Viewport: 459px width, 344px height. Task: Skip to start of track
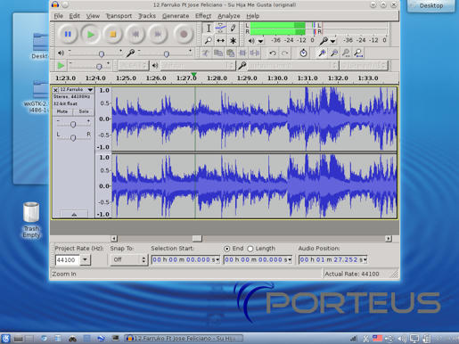click(x=135, y=35)
